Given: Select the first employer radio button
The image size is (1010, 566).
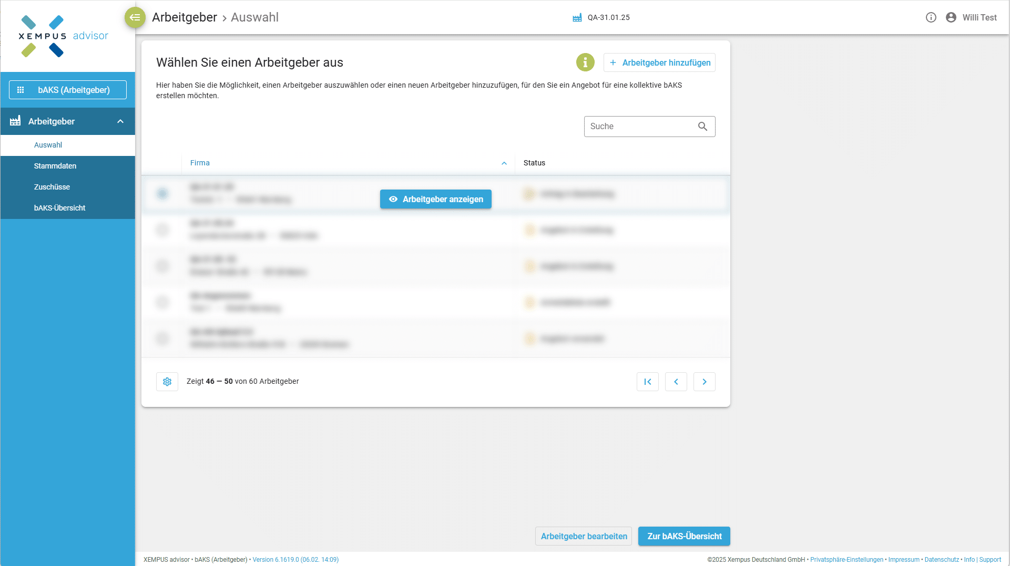Looking at the screenshot, I should (162, 194).
